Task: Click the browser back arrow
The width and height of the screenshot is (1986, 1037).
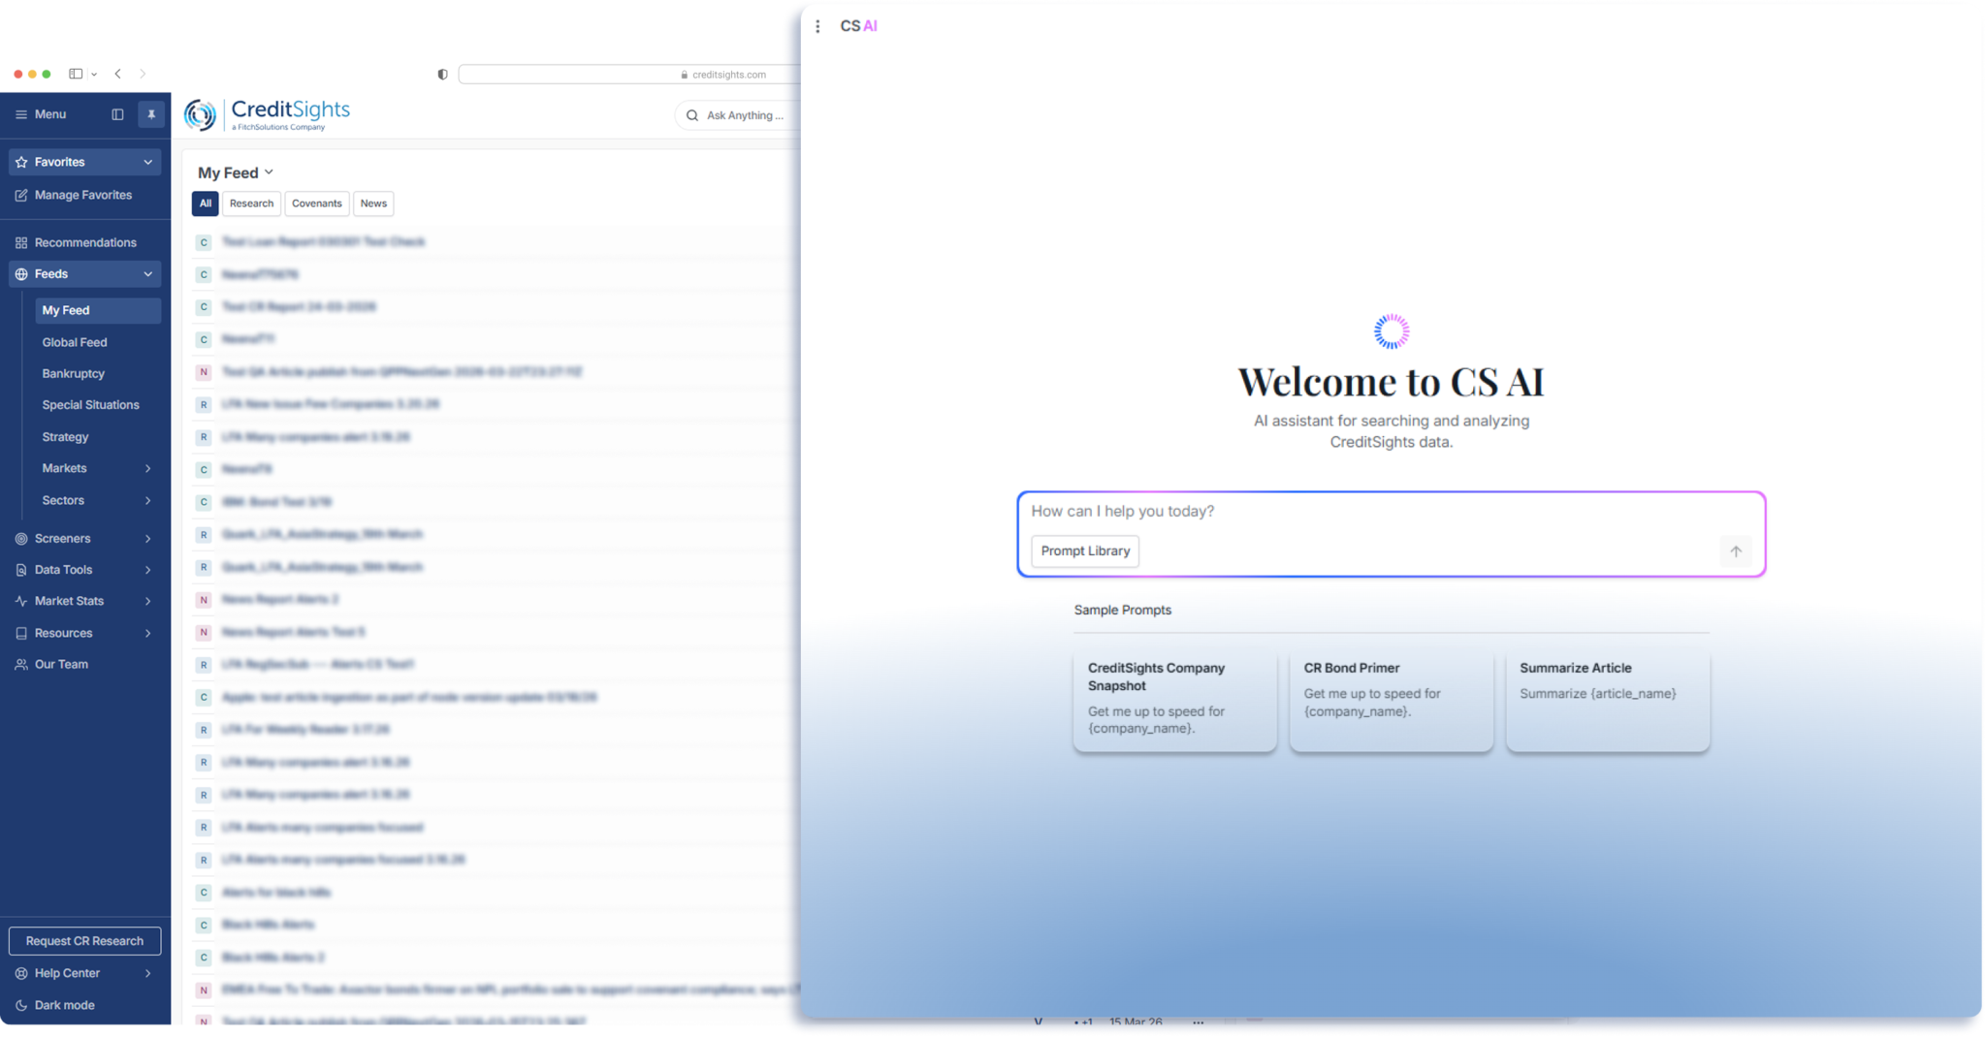Action: (x=118, y=74)
